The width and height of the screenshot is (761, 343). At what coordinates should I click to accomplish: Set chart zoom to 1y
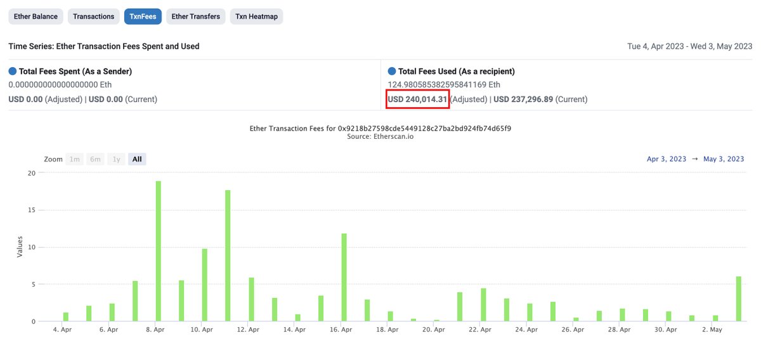click(x=116, y=159)
